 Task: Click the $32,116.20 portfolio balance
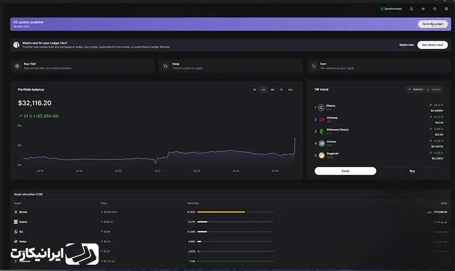click(35, 103)
